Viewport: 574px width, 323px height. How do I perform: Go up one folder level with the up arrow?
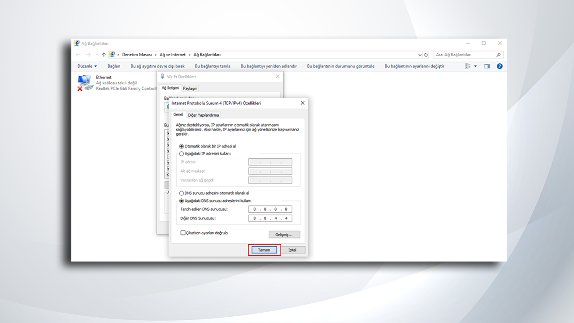[104, 55]
